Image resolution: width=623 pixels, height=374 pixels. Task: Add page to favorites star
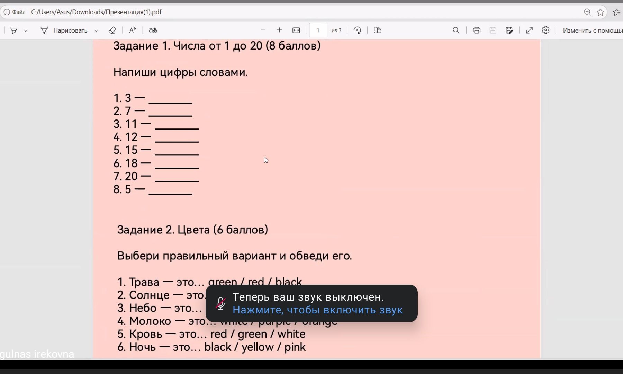tap(601, 12)
